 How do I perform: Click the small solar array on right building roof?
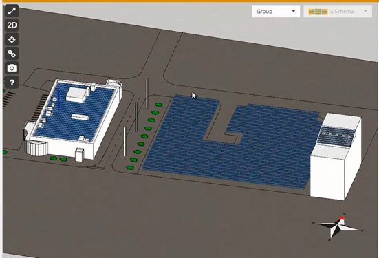point(336,136)
